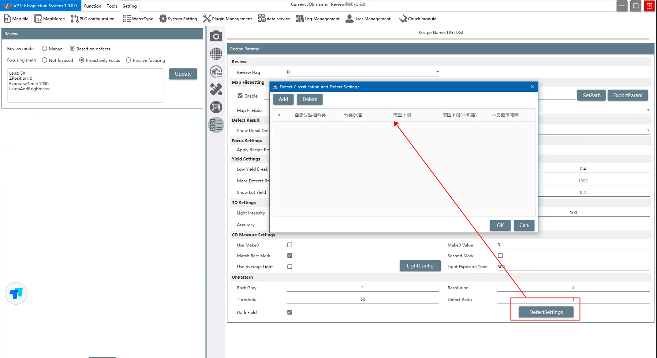The width and height of the screenshot is (657, 358).
Task: Open System Setting from the toolbar
Action: 178,19
